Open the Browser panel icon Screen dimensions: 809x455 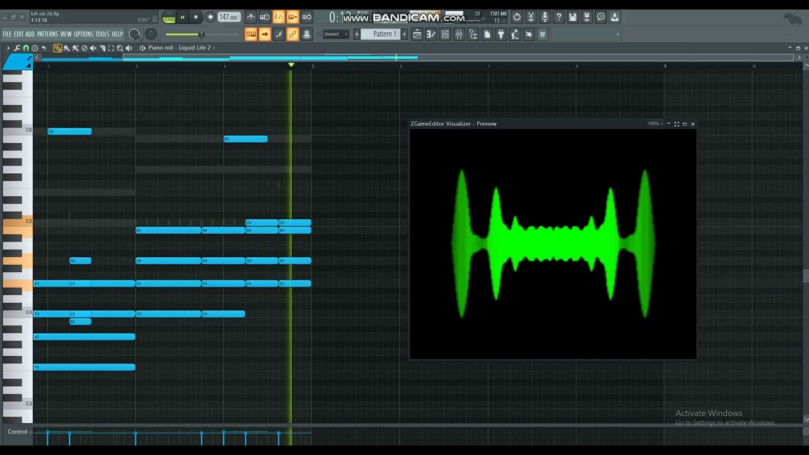pos(473,34)
